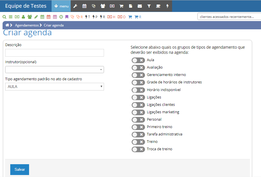Click the green pencil edit icon
This screenshot has width=261, height=177.
(x=36, y=17)
